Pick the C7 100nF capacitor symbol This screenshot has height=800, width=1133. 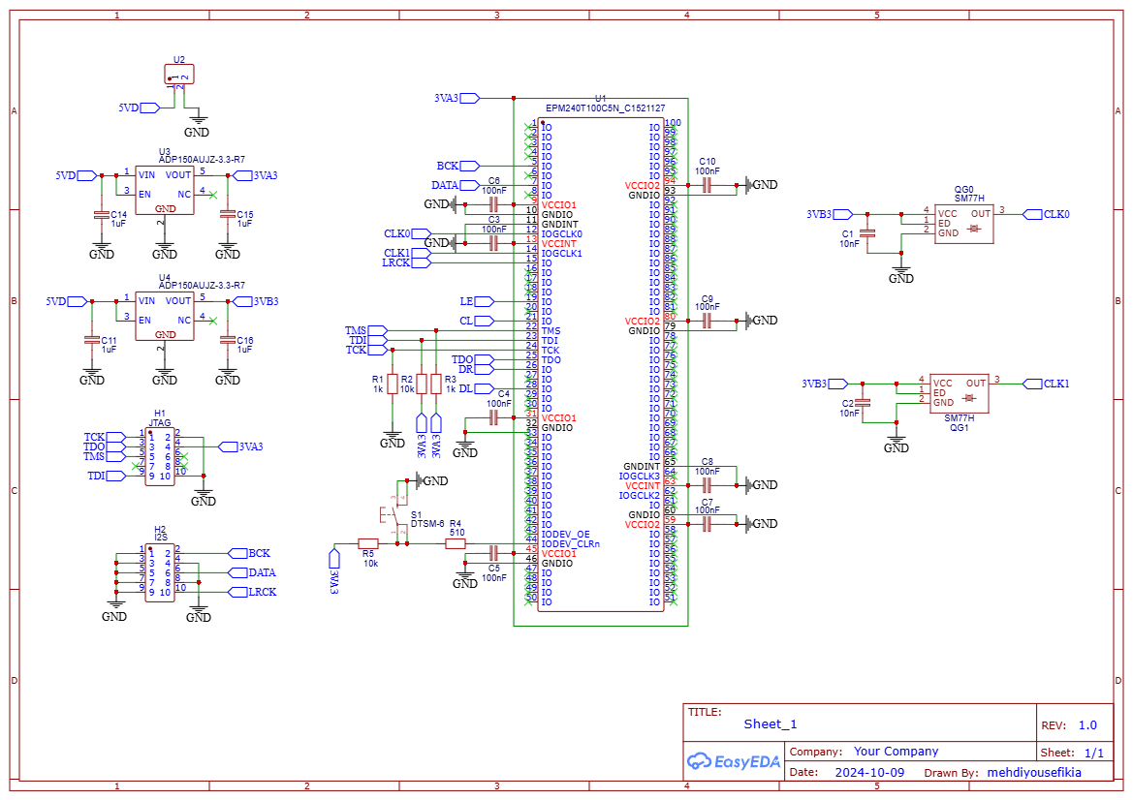[x=708, y=524]
